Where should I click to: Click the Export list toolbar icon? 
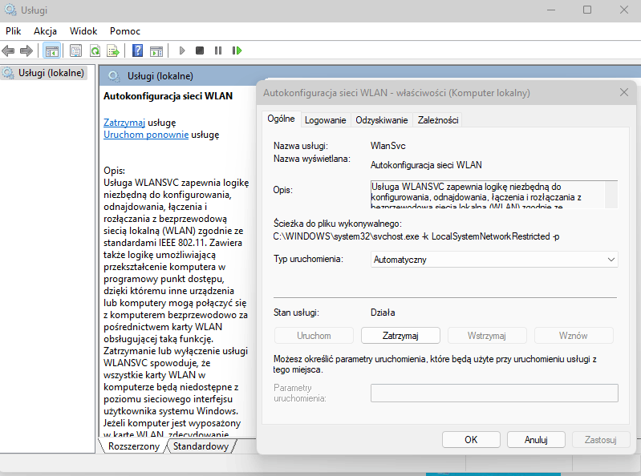pos(113,50)
